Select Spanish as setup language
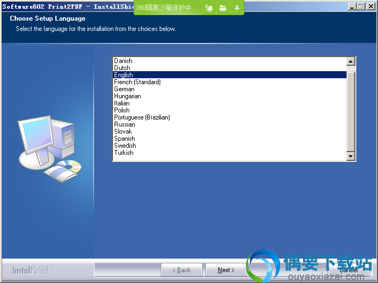Image resolution: width=378 pixels, height=283 pixels. [x=230, y=139]
